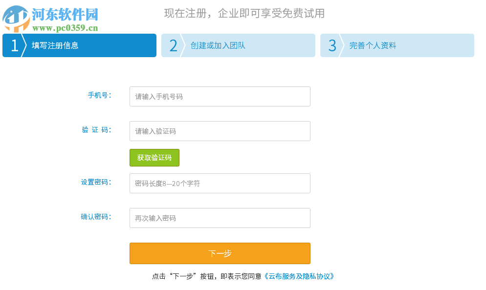486x290 pixels.
Task: Click the 河东软件园 logo icon
Action: tap(16, 19)
